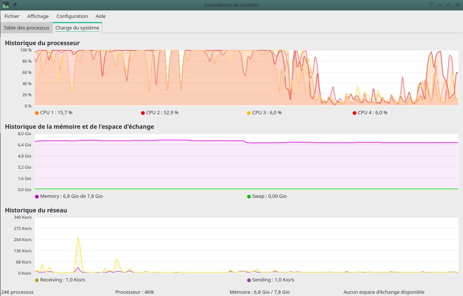This screenshot has height=296, width=463.
Task: Click the purple Sending legend dot
Action: (249, 280)
